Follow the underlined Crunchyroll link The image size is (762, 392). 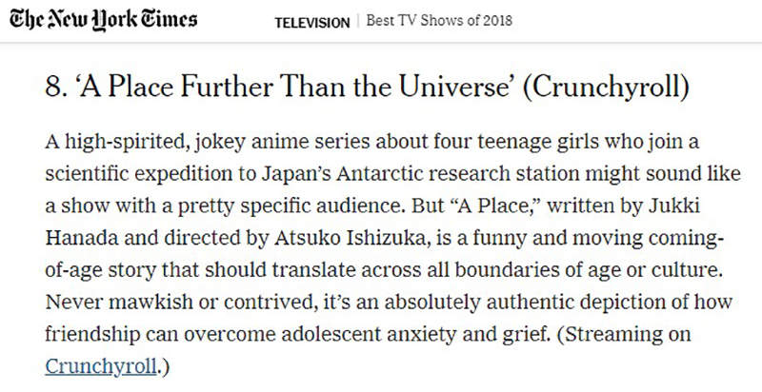click(x=99, y=365)
